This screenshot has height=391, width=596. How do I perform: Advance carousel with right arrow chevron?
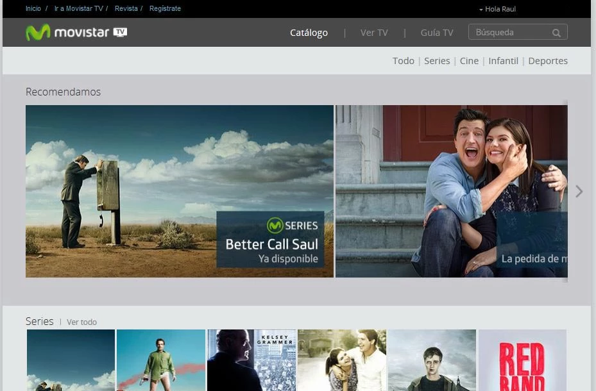pyautogui.click(x=579, y=191)
